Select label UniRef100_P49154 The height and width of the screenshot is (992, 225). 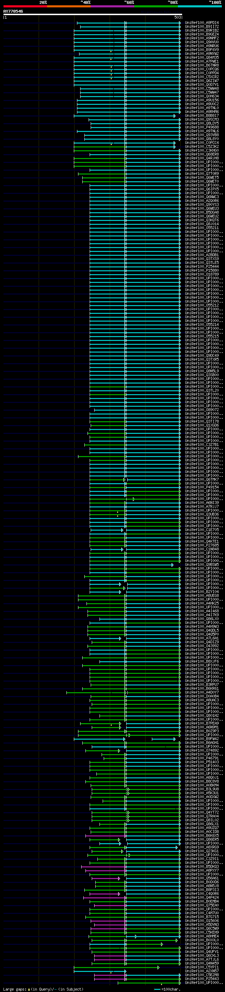201,487
